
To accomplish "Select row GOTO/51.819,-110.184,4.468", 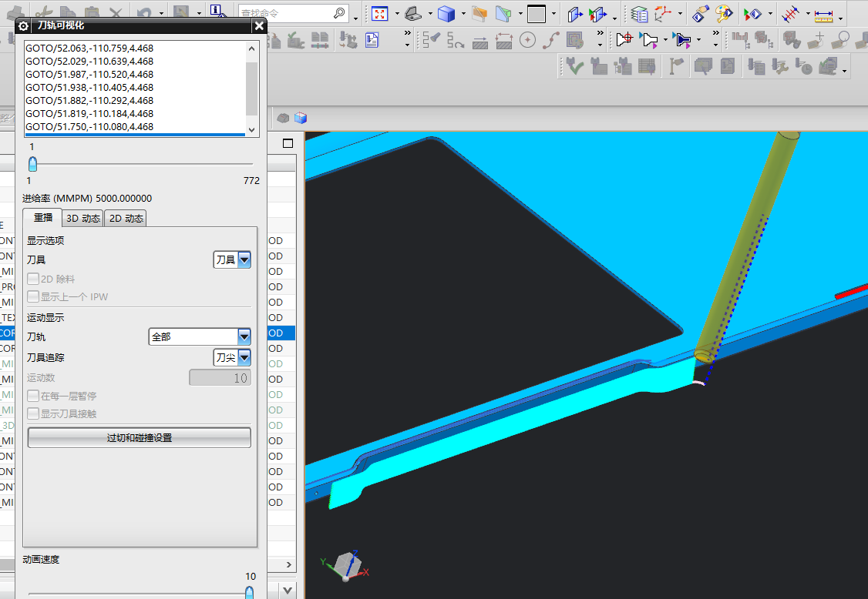I will 135,114.
